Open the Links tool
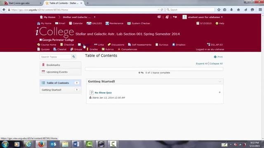This screenshot has height=148, width=264. coord(99,45)
